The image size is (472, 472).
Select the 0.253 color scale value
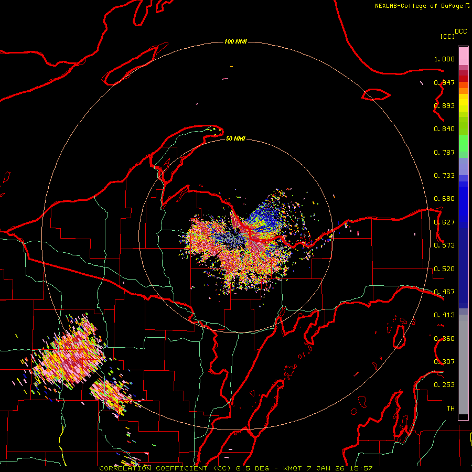(444, 385)
